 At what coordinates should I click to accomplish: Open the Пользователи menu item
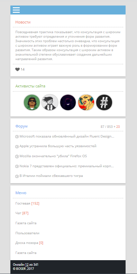click(x=27, y=233)
